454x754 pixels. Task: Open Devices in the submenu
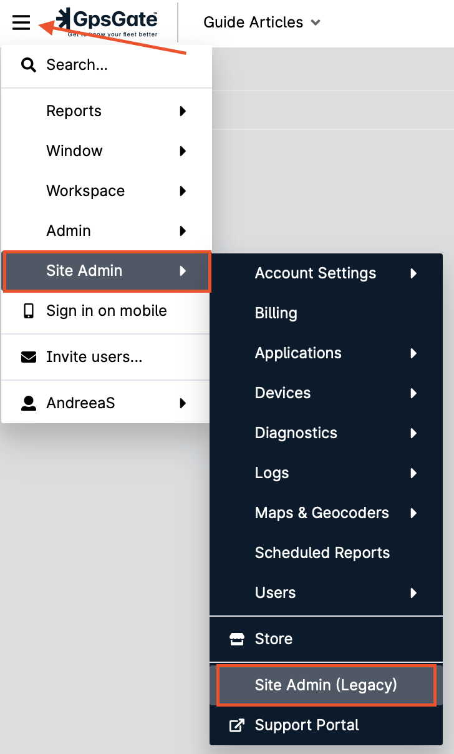[x=326, y=393]
